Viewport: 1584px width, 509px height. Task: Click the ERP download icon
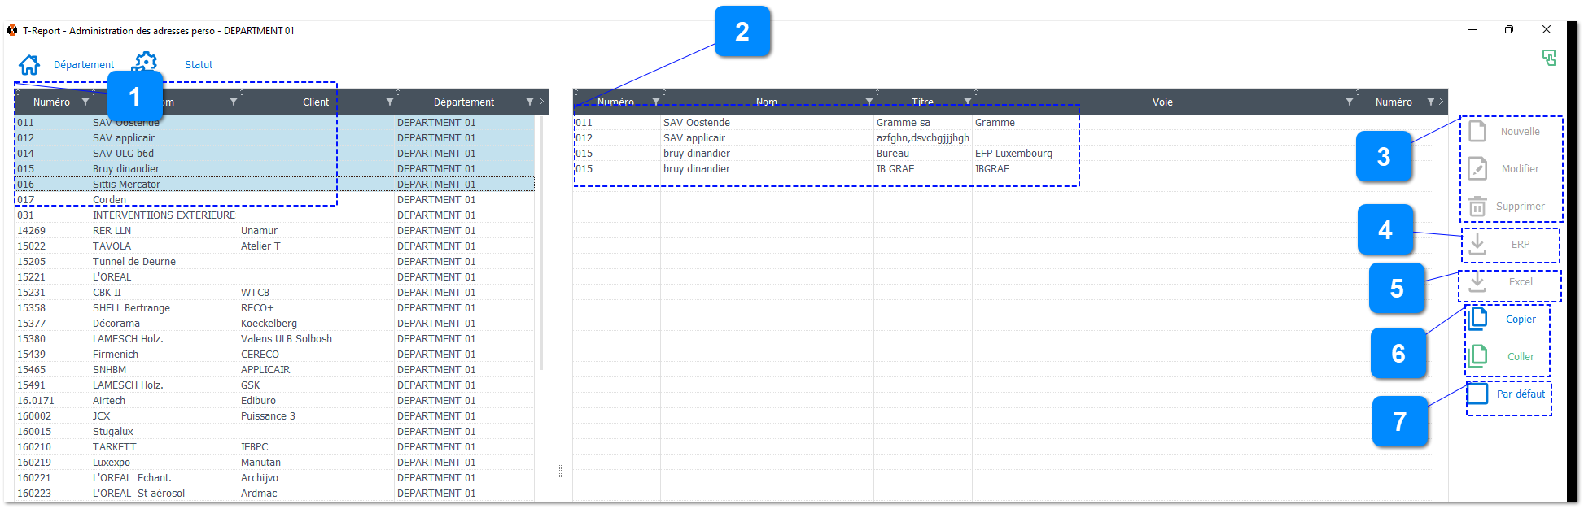(x=1477, y=244)
